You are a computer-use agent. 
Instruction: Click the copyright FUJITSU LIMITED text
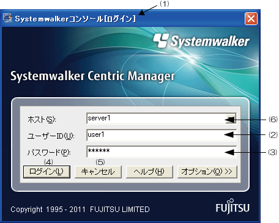click(80, 210)
